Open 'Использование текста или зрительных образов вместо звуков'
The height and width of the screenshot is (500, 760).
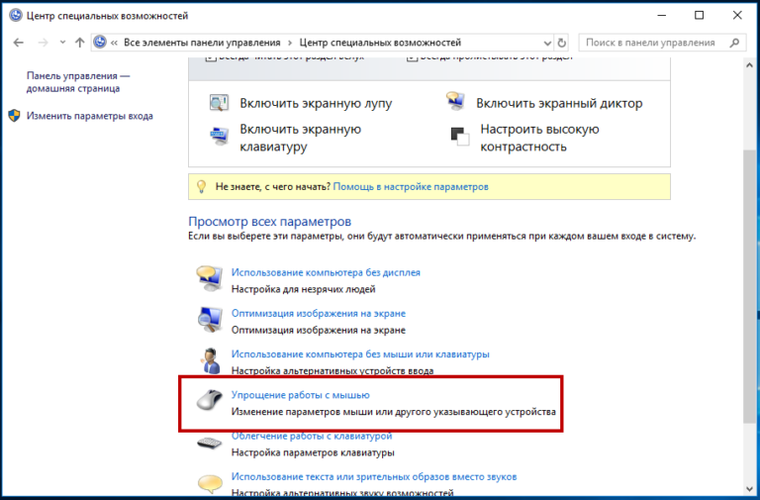click(x=374, y=476)
